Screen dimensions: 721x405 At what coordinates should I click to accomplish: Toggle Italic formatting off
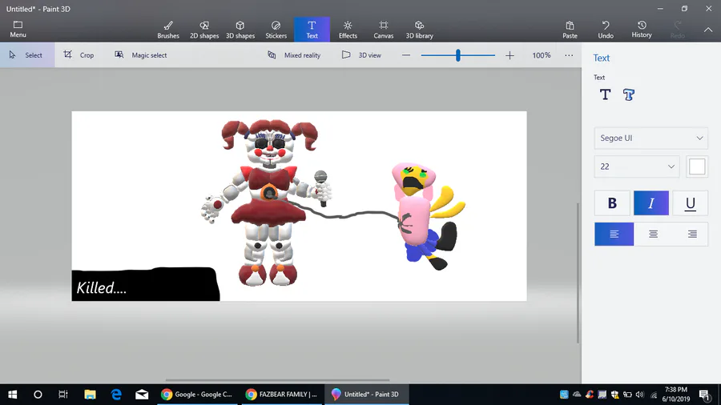click(x=651, y=203)
